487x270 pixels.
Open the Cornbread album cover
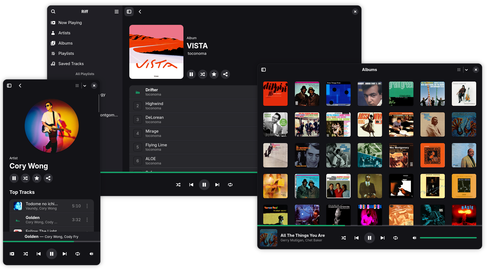coord(433,155)
